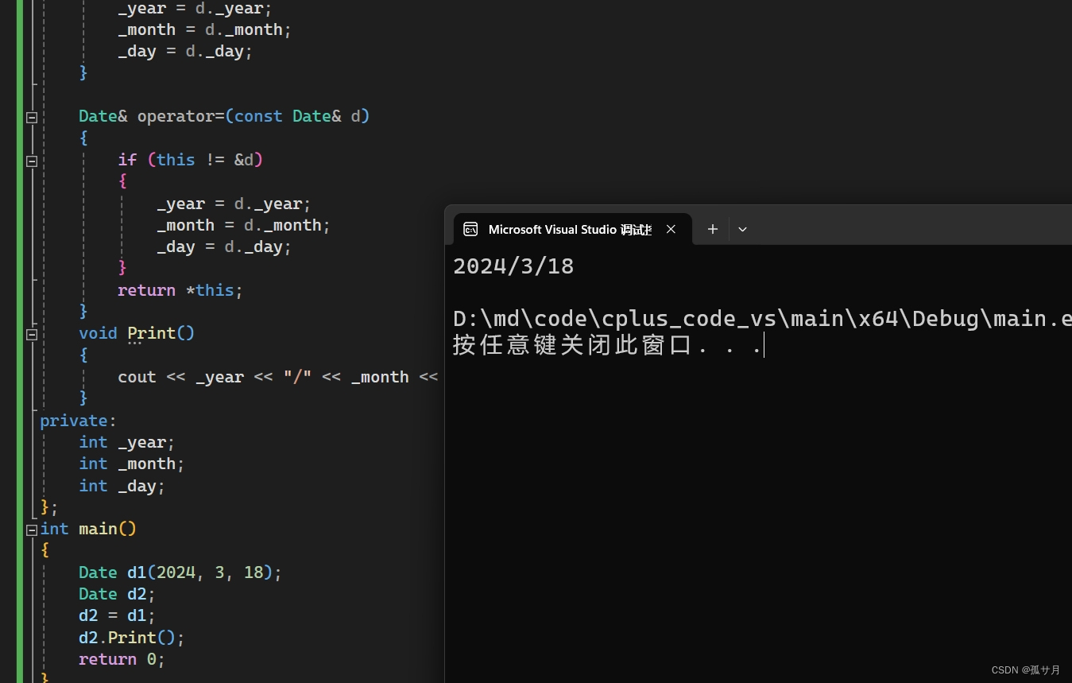Open the console new-tab dropdown arrow
This screenshot has height=683, width=1072.
742,229
